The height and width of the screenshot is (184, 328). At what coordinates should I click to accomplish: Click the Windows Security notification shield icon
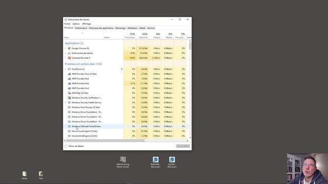tap(69, 98)
